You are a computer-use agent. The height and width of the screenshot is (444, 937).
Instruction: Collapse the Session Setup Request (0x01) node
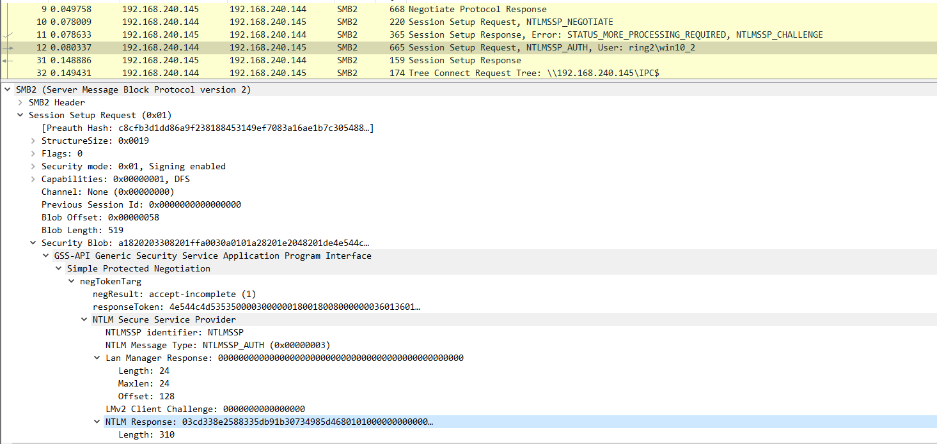[20, 115]
